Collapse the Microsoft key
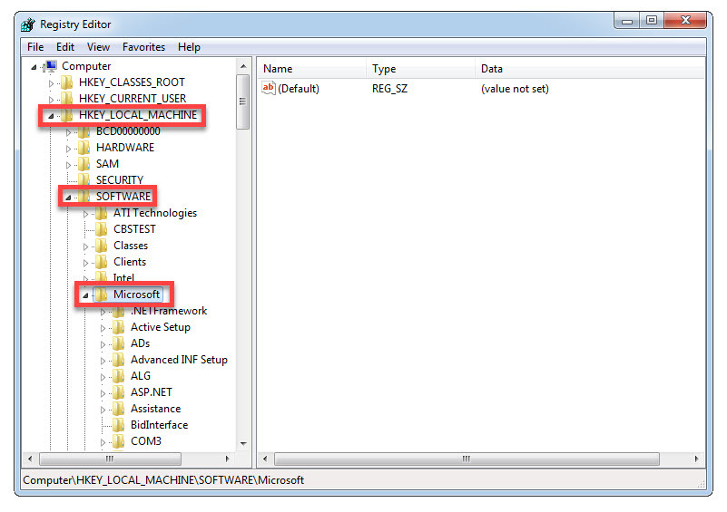This screenshot has height=512, width=727. point(85,295)
